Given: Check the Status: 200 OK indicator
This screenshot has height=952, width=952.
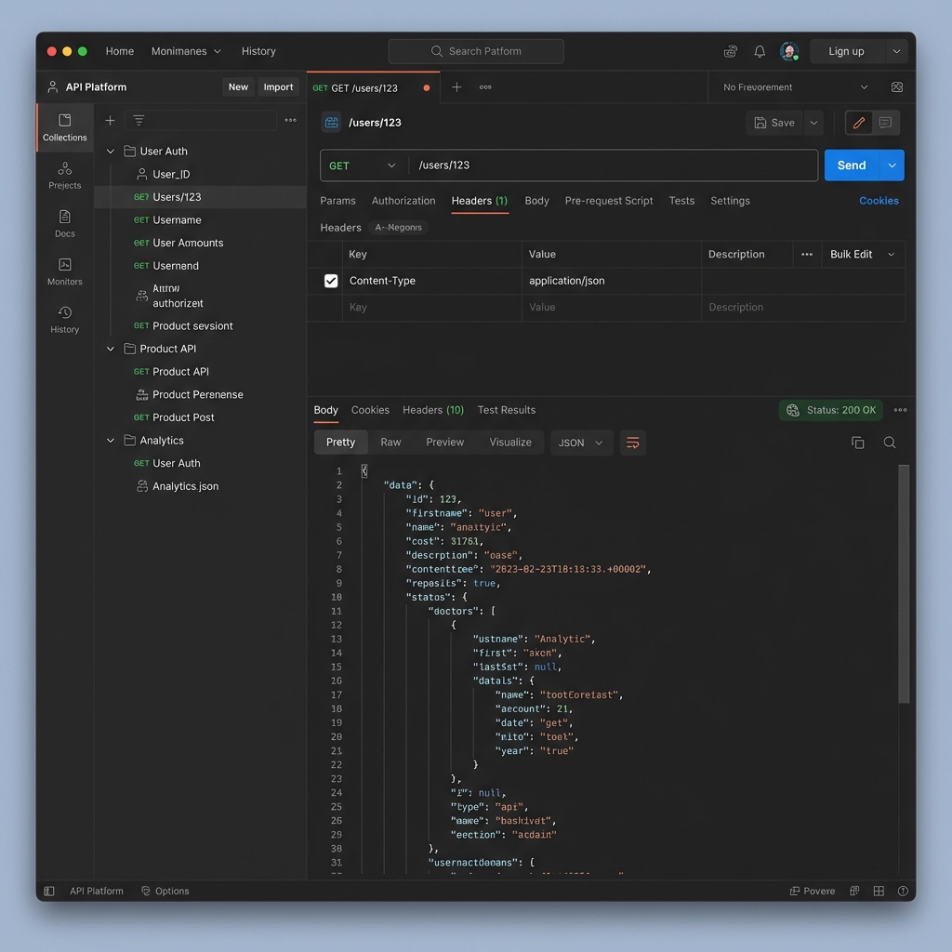Looking at the screenshot, I should click(x=830, y=409).
